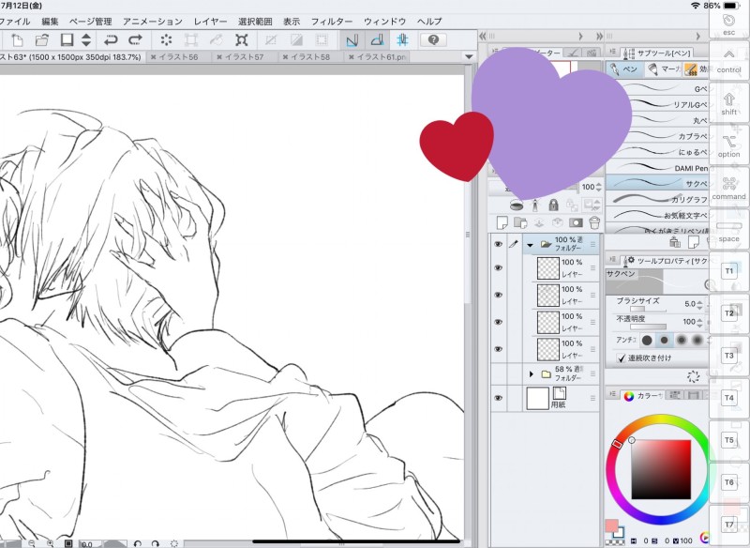Click the new layer folder icon

[x=520, y=222]
